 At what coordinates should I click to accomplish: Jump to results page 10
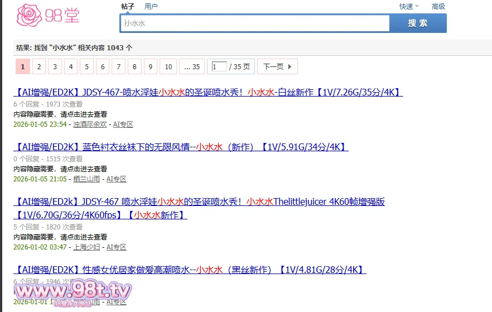pos(168,67)
